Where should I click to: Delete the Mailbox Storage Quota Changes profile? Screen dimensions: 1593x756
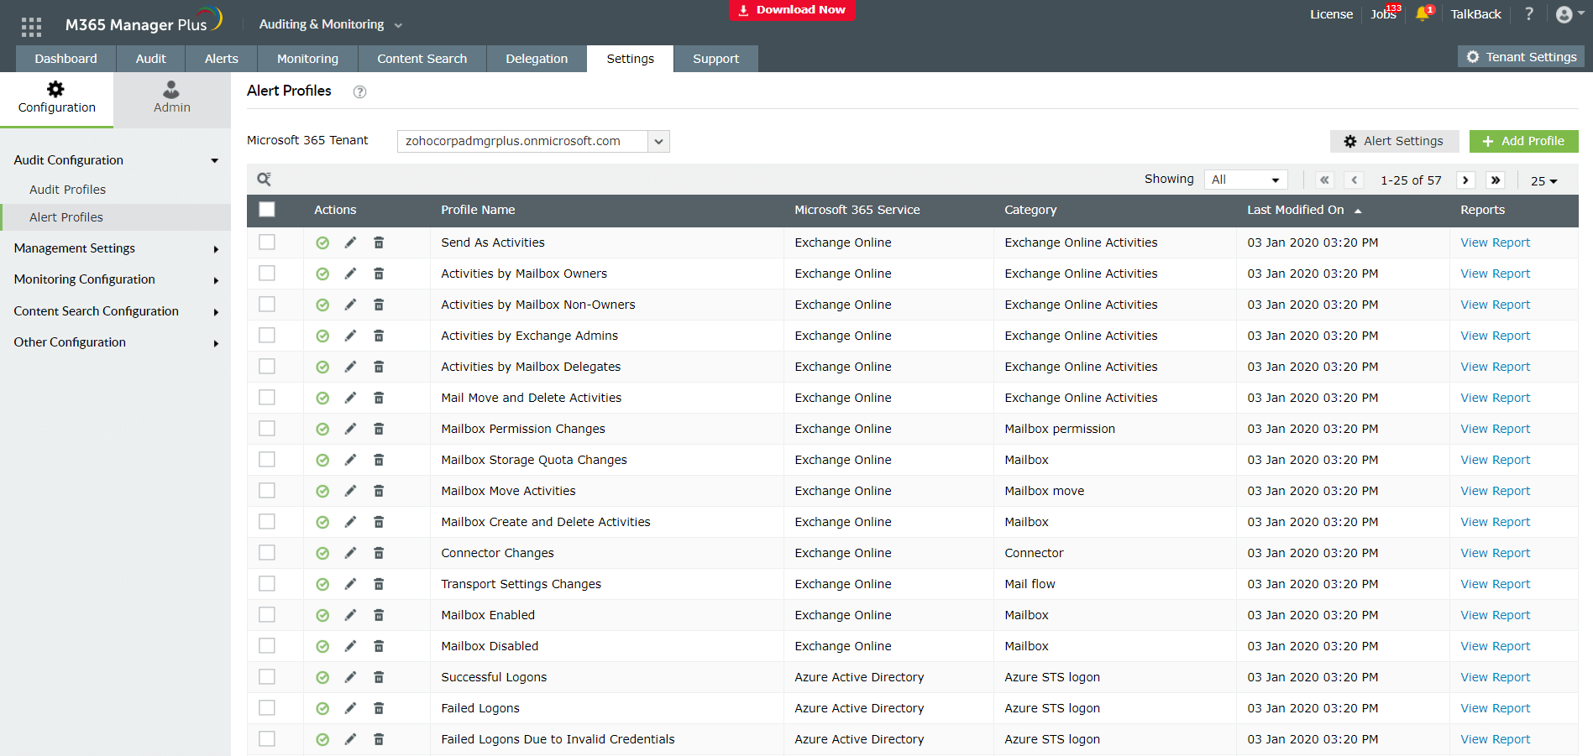[379, 460]
